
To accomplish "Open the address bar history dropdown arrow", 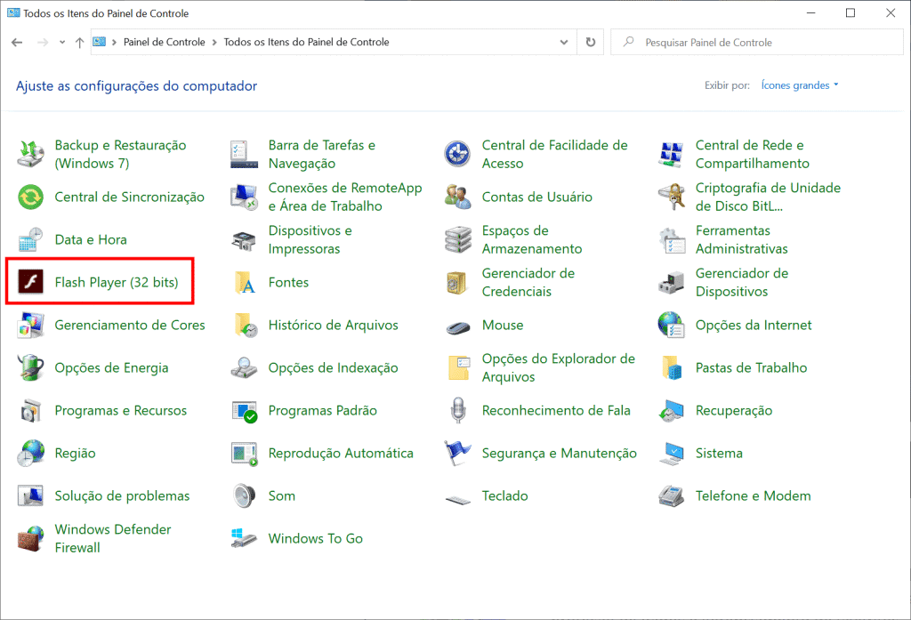I will click(564, 42).
